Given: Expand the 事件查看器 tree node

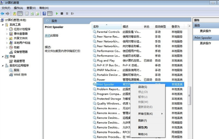Looking at the screenshot, I should point(7,34).
